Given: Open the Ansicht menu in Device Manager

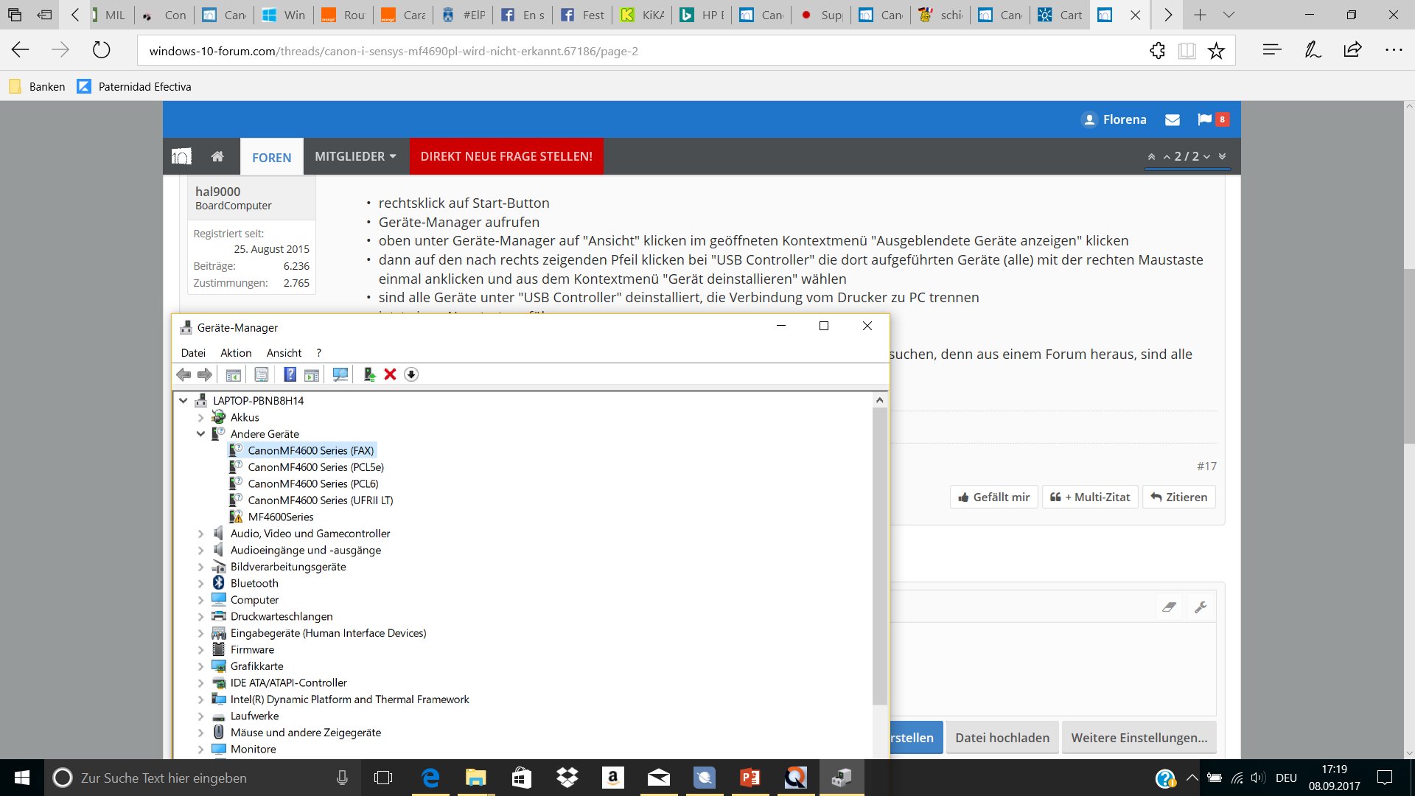Looking at the screenshot, I should 284,352.
